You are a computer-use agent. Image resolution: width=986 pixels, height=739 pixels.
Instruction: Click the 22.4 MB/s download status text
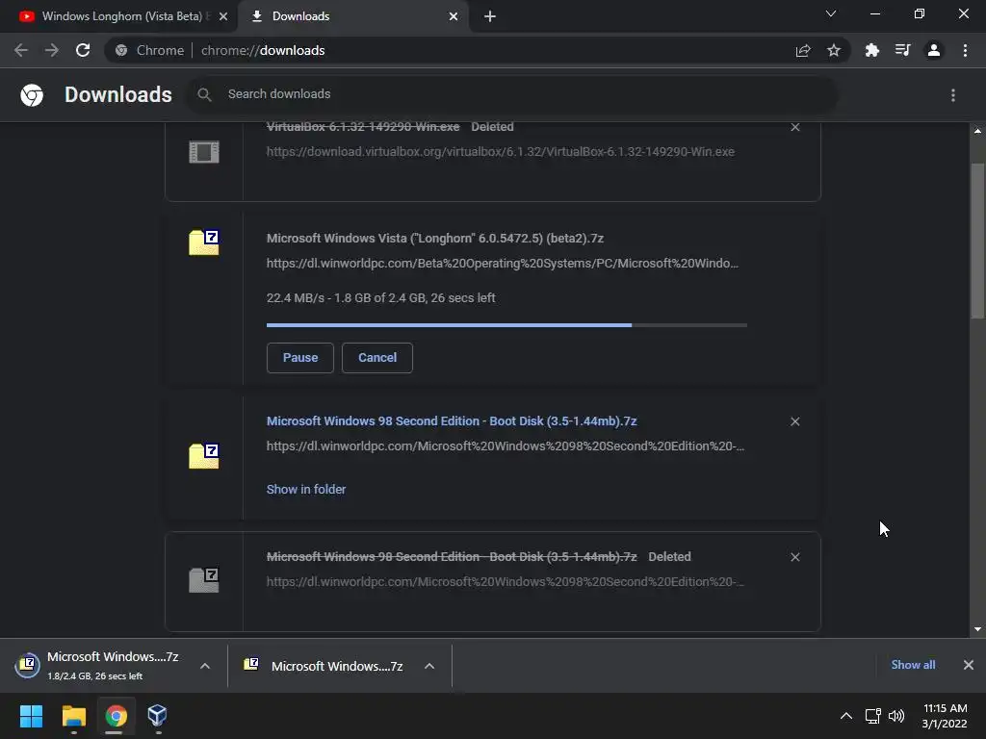[x=381, y=298]
